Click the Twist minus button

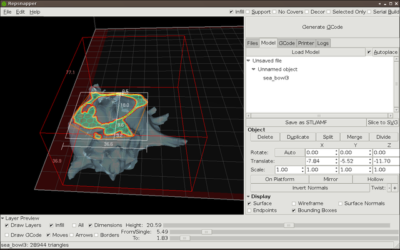coord(389,188)
